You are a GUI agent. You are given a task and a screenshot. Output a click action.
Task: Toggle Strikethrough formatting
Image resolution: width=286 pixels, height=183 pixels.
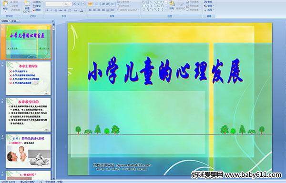61,10
